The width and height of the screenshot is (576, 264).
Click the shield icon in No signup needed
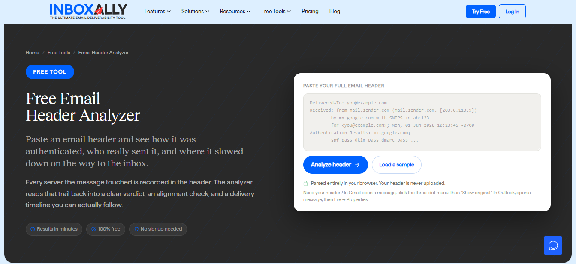pyautogui.click(x=136, y=229)
